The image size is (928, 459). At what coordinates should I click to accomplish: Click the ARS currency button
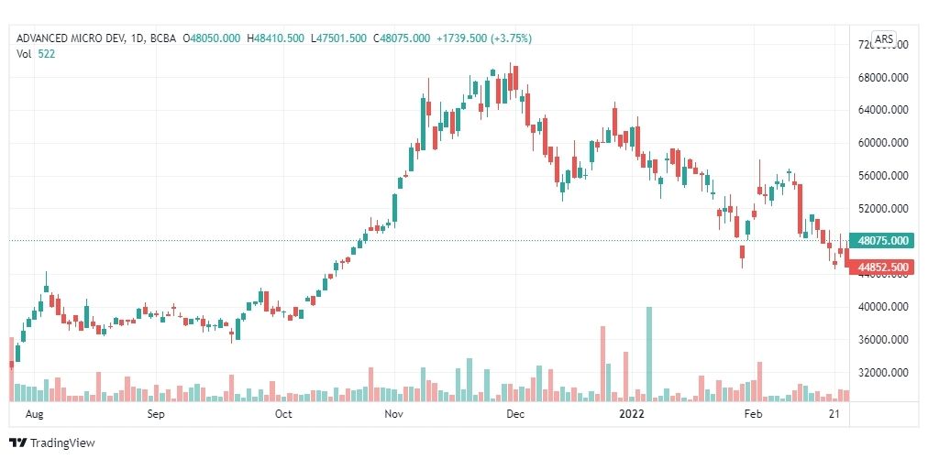coord(884,39)
